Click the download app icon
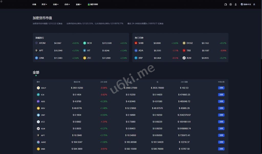This screenshot has height=154, width=262. [x=236, y=4]
